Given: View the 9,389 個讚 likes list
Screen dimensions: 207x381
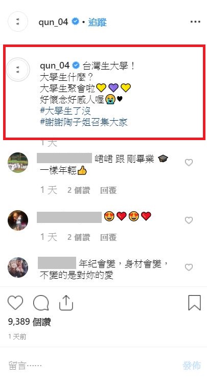Looking at the screenshot, I should (x=30, y=322).
